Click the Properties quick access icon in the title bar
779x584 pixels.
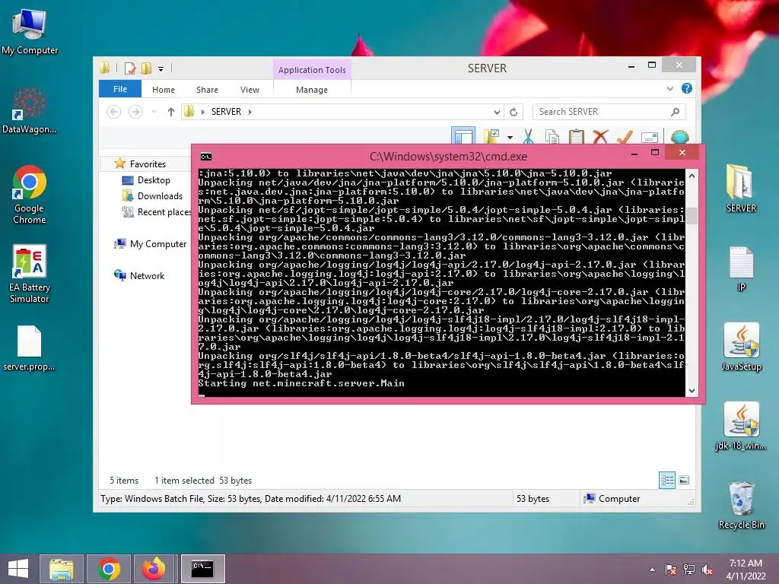[x=129, y=68]
